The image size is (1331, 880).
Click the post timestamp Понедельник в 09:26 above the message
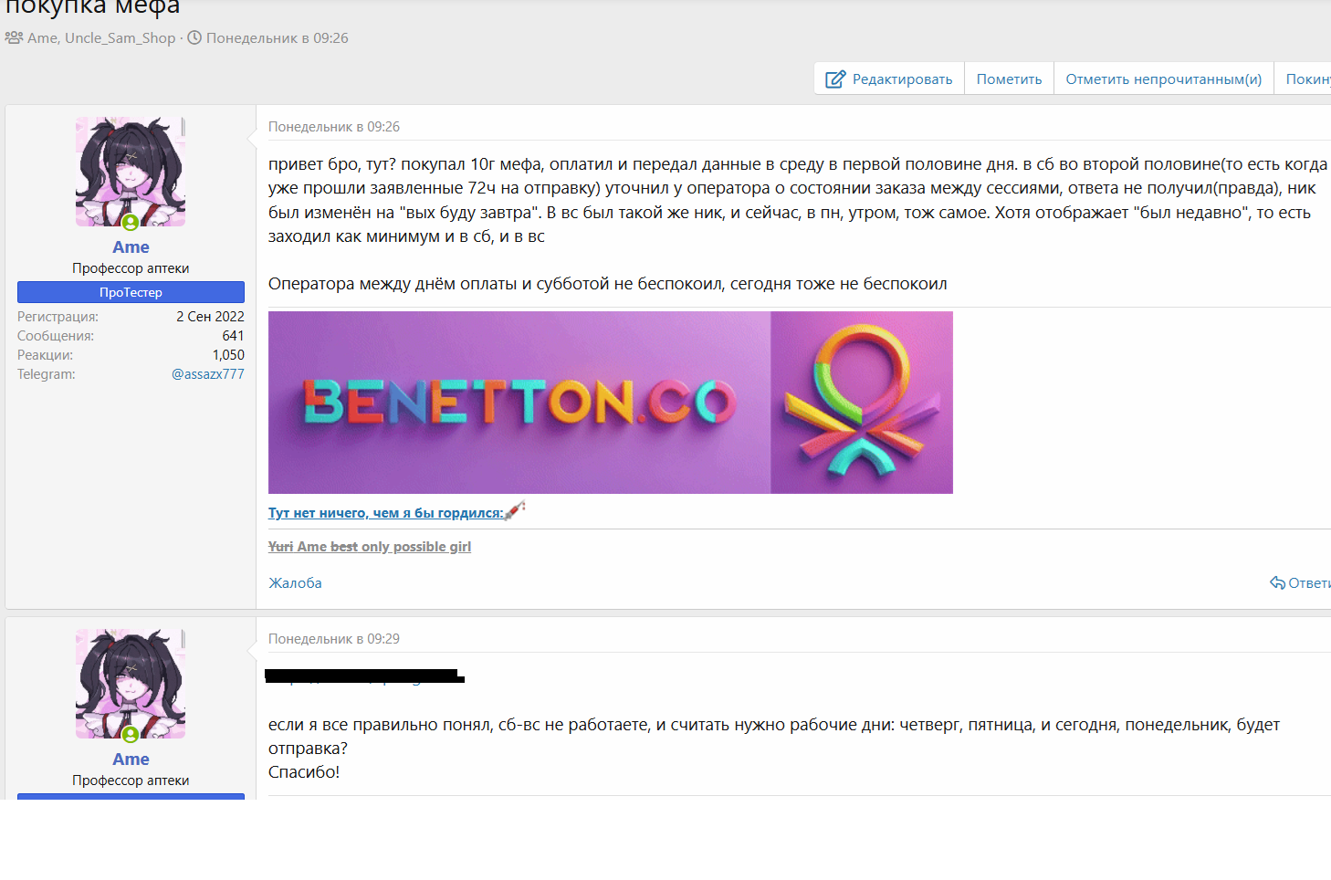334,127
